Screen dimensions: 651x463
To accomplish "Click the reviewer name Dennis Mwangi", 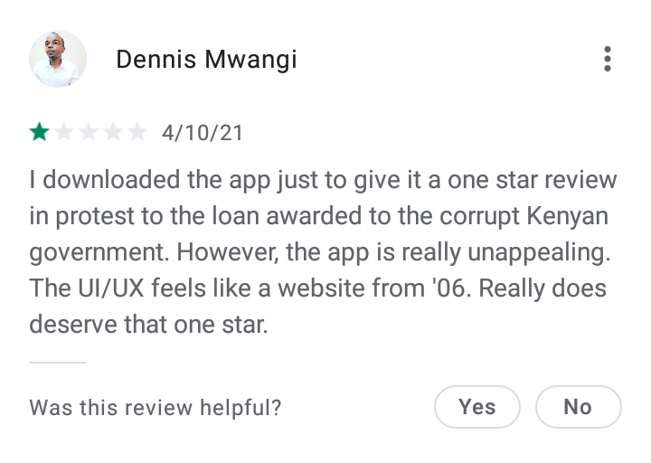I will pos(206,60).
